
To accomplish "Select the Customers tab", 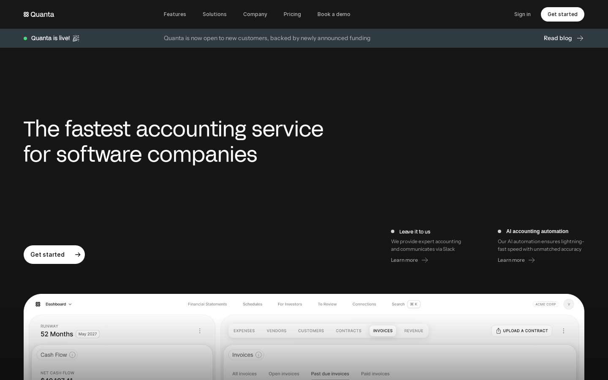I will 311,331.
